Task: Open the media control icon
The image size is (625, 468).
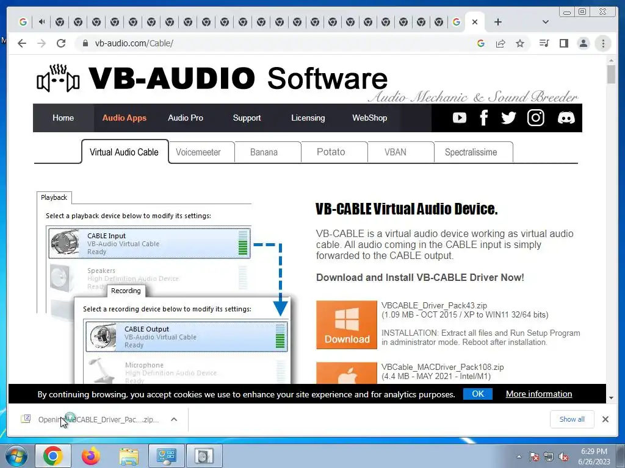Action: [x=544, y=43]
